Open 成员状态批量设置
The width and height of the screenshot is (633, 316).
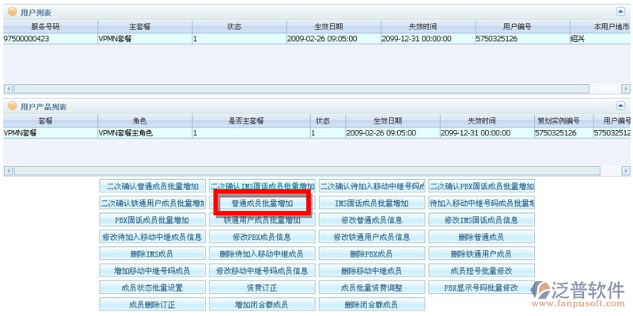point(152,287)
